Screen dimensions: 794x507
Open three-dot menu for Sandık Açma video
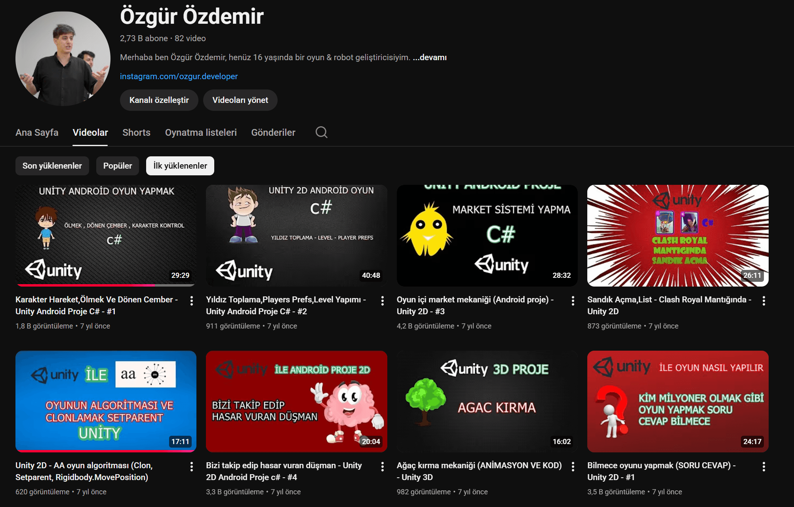click(x=764, y=301)
